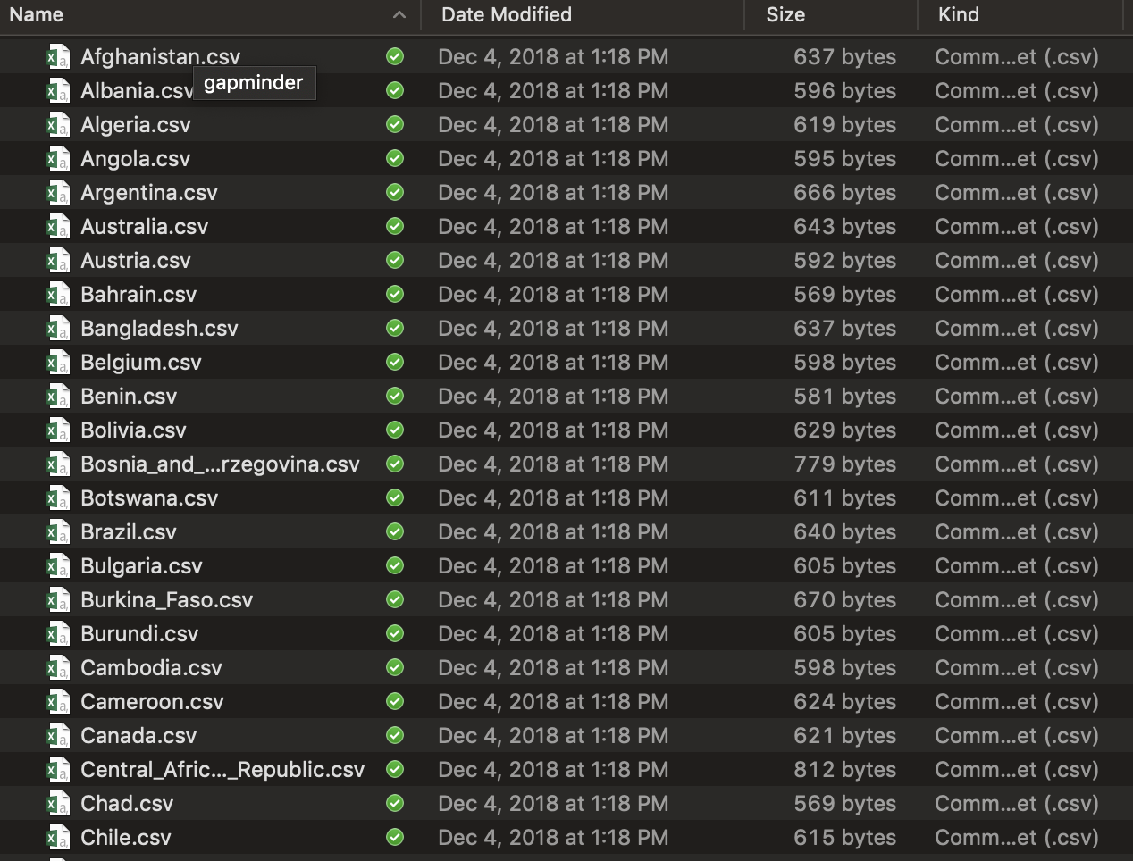
Task: Click the Chile.csv file icon
Action: pos(57,838)
